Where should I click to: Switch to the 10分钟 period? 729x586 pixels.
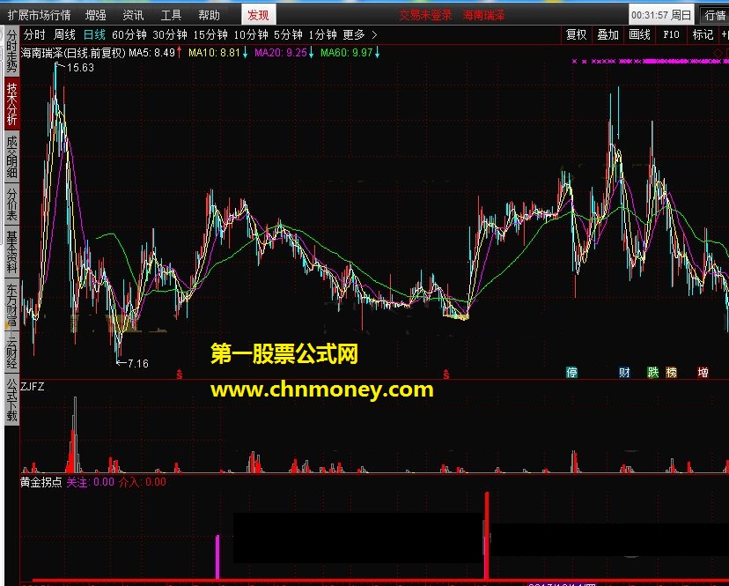pos(251,35)
